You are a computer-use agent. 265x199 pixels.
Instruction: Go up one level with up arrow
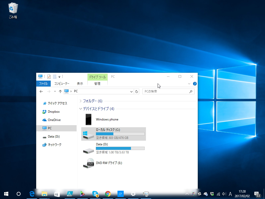[60, 91]
